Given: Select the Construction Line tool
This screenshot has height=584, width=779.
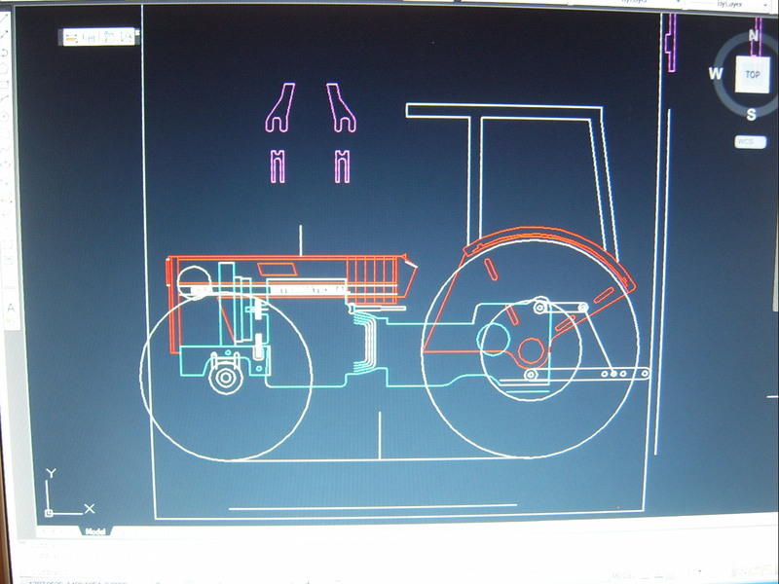Looking at the screenshot, I should pyautogui.click(x=5, y=32).
